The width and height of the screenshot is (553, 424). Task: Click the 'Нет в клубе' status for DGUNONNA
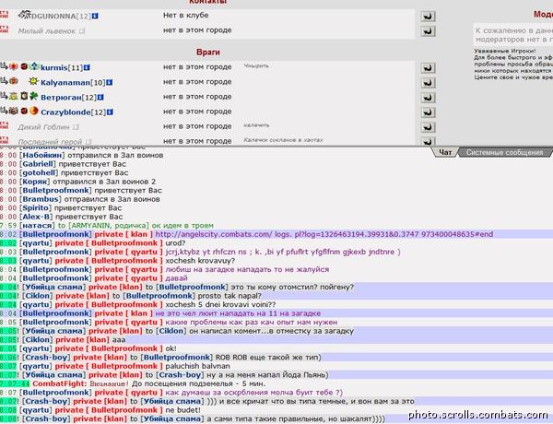coord(185,15)
